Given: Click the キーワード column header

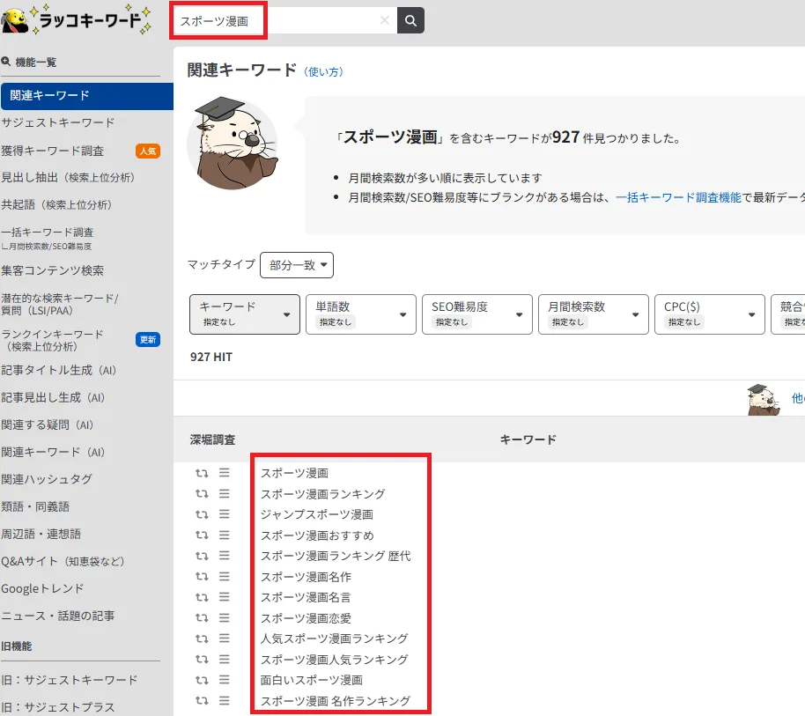Looking at the screenshot, I should [x=528, y=439].
